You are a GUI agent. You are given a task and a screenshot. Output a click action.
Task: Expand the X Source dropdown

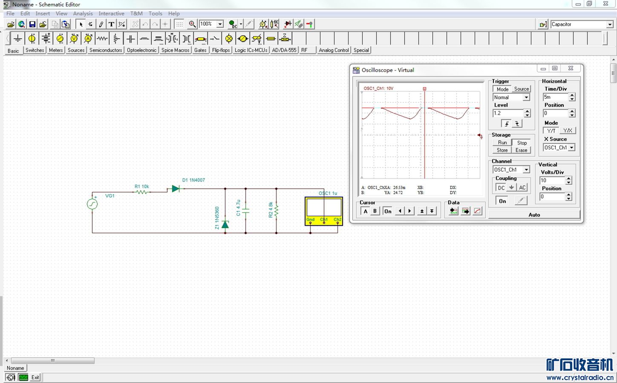571,148
